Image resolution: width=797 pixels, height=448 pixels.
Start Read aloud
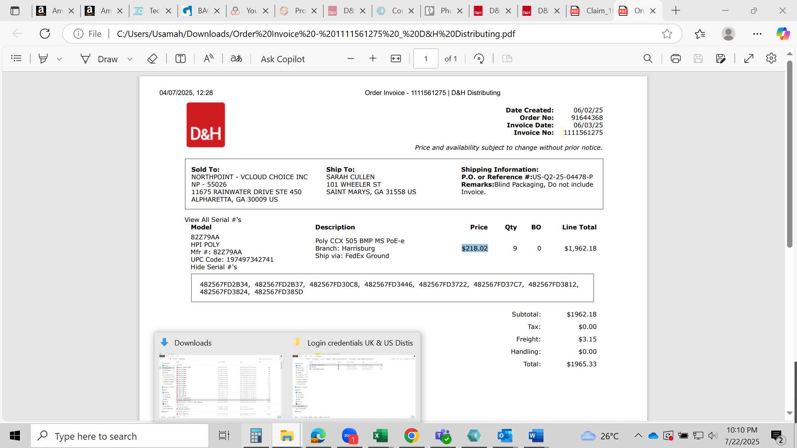click(x=208, y=59)
